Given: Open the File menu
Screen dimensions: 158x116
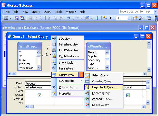Looking at the screenshot, I should pyautogui.click(x=7, y=12).
